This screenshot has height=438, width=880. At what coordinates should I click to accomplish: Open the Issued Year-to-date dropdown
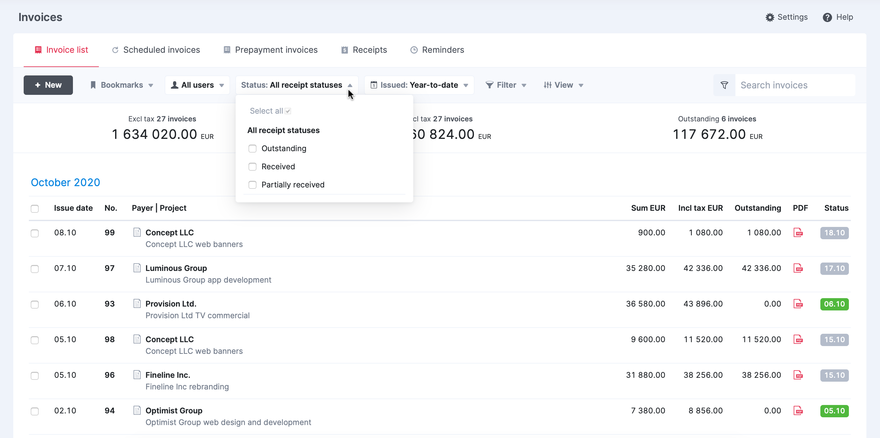(419, 85)
